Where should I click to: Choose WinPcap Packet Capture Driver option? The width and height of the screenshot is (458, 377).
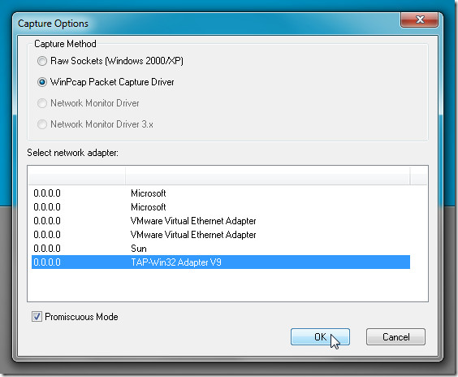click(42, 82)
